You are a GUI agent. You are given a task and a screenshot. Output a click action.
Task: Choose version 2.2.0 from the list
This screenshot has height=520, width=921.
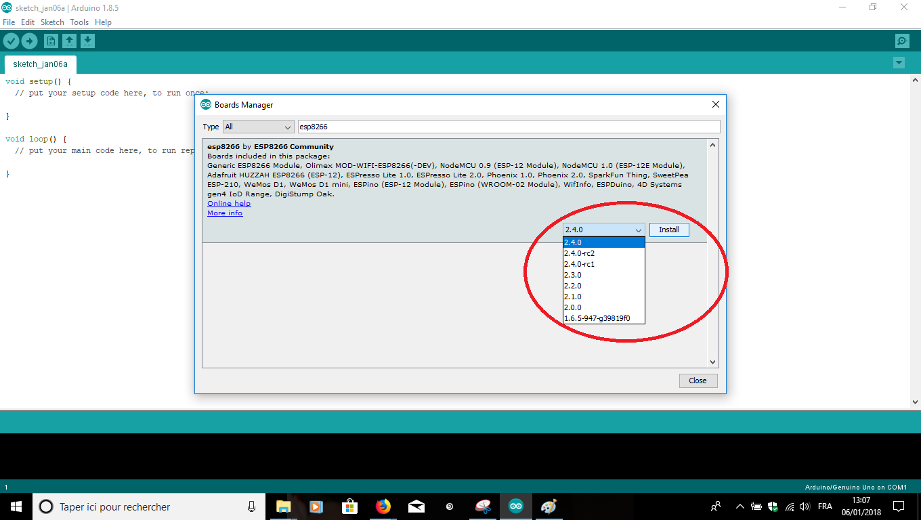click(603, 286)
